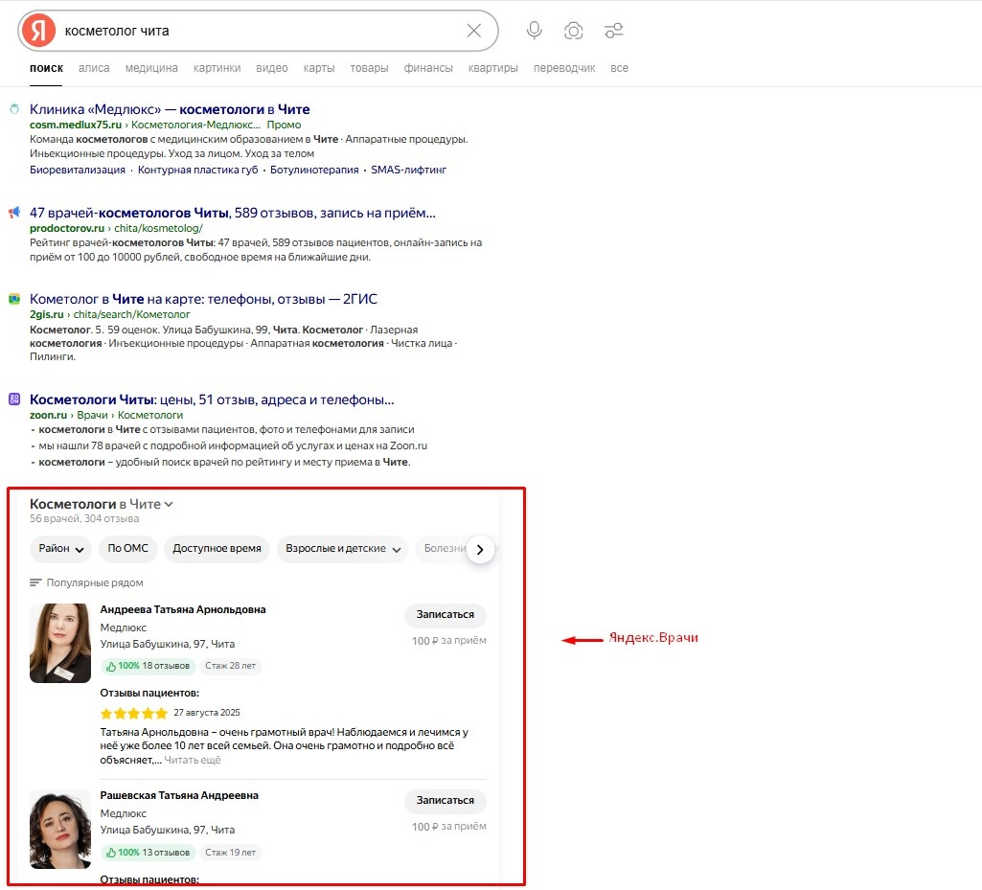This screenshot has height=890, width=982.
Task: Expand the Район filter dropdown
Action: (60, 549)
